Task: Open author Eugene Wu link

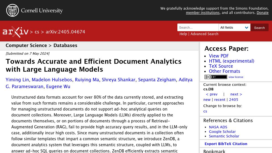Action: pyautogui.click(x=58, y=86)
